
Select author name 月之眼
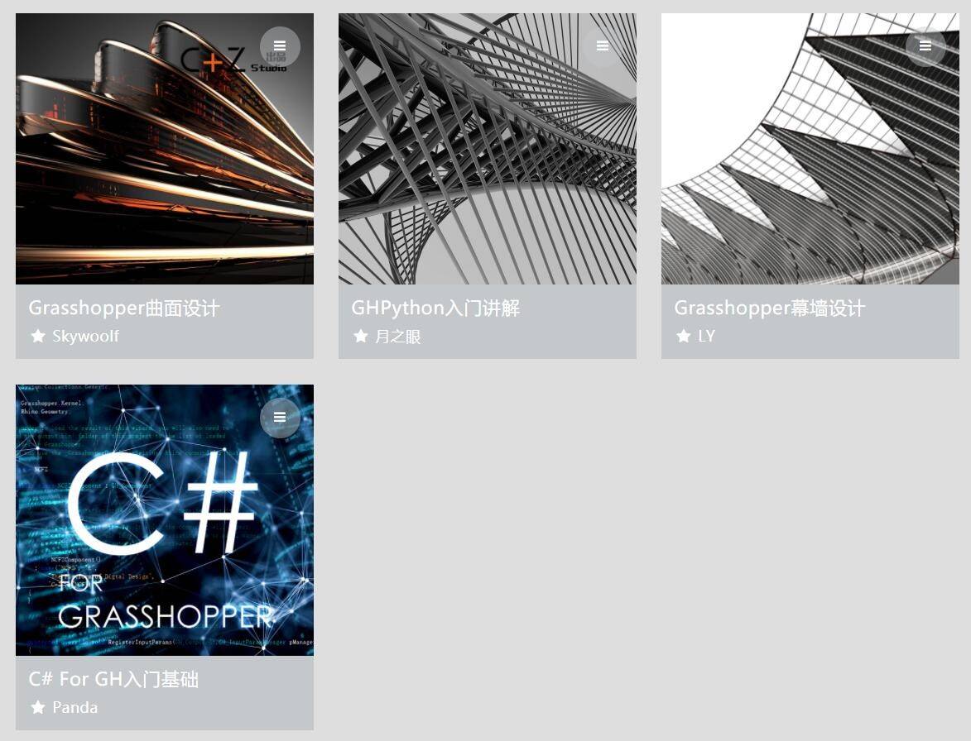(397, 337)
